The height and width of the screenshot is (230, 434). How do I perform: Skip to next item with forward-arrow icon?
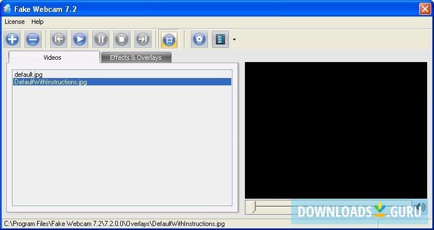tap(143, 39)
